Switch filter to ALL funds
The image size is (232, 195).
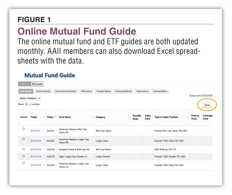tap(24, 84)
